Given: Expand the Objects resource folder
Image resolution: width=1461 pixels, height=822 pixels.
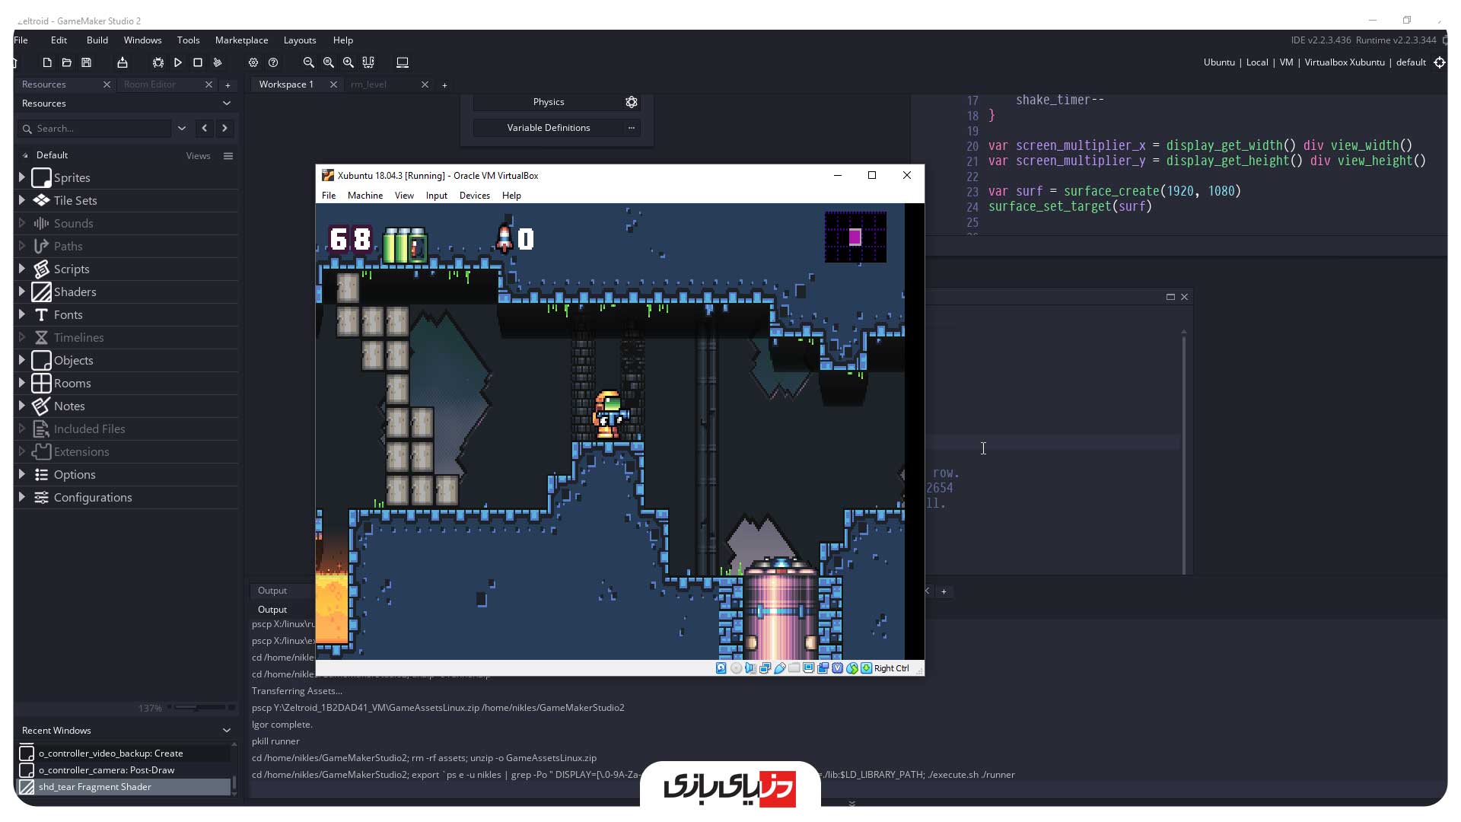Looking at the screenshot, I should click(x=22, y=360).
